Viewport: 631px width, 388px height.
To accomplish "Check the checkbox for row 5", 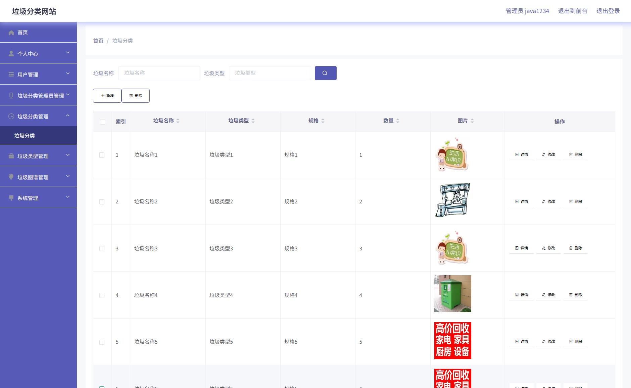I will (x=102, y=342).
